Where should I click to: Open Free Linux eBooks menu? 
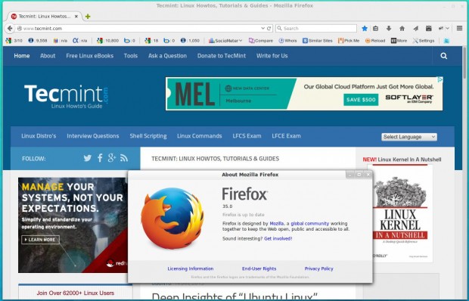pos(90,56)
